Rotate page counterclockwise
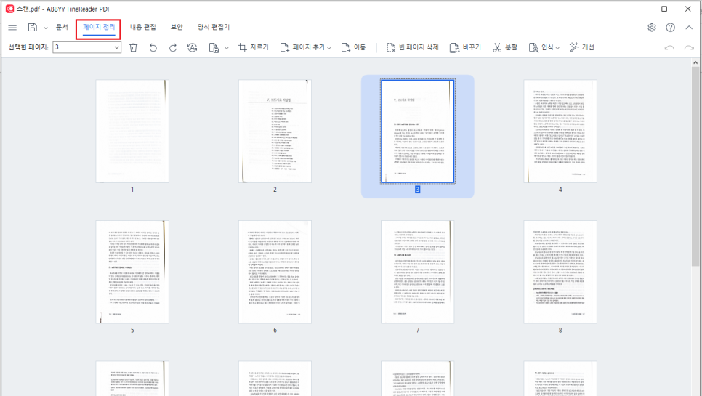702x396 pixels. click(x=153, y=47)
